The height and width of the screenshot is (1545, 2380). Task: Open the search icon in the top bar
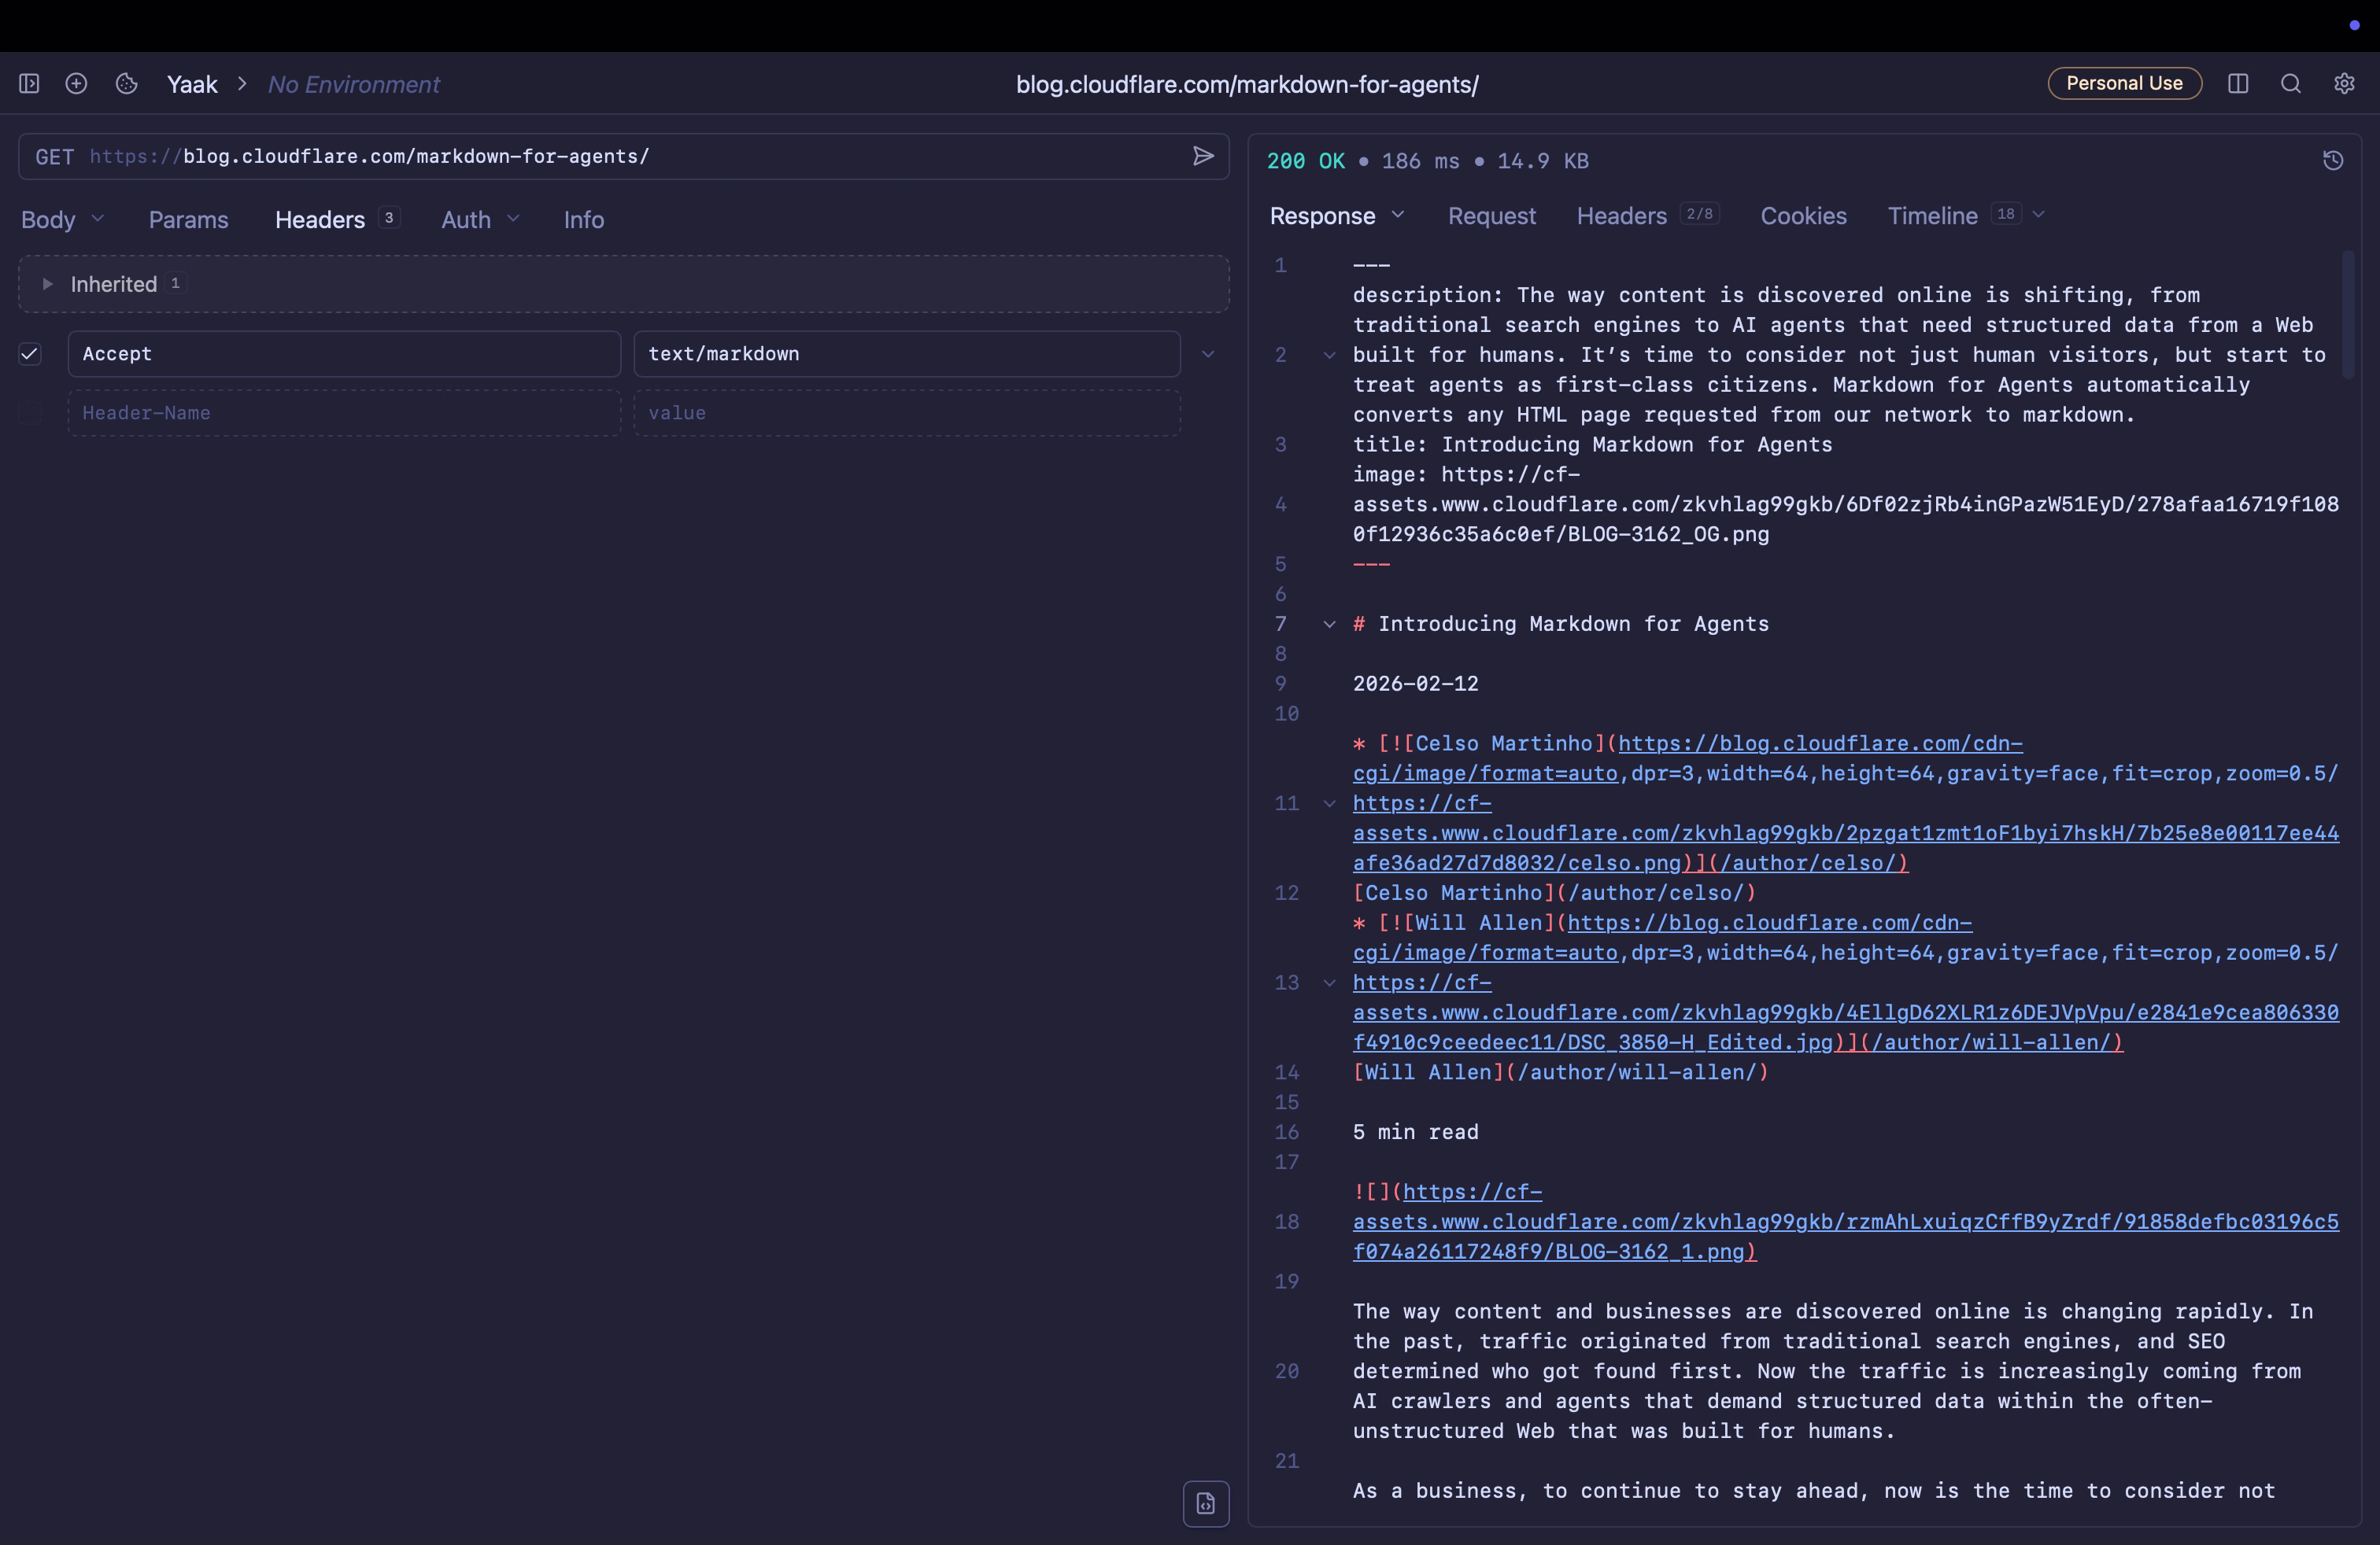(x=2291, y=84)
